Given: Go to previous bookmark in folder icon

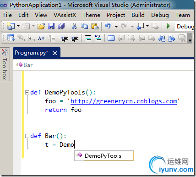Looking at the screenshot, I should (142, 38).
